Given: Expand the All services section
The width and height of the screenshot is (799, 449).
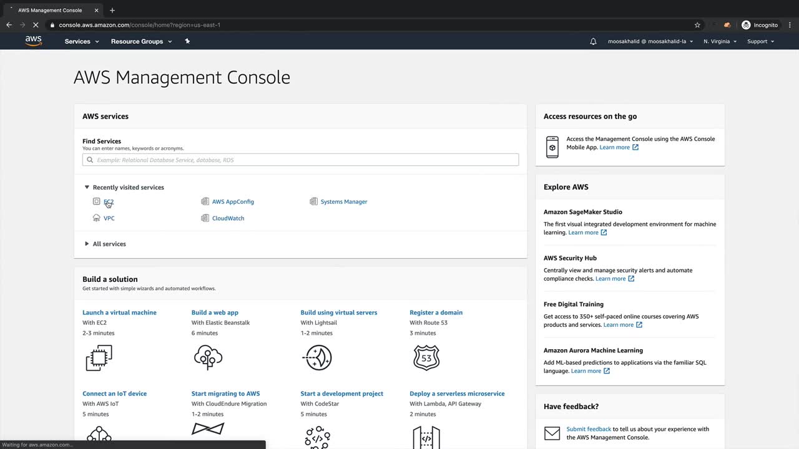Looking at the screenshot, I should [105, 244].
